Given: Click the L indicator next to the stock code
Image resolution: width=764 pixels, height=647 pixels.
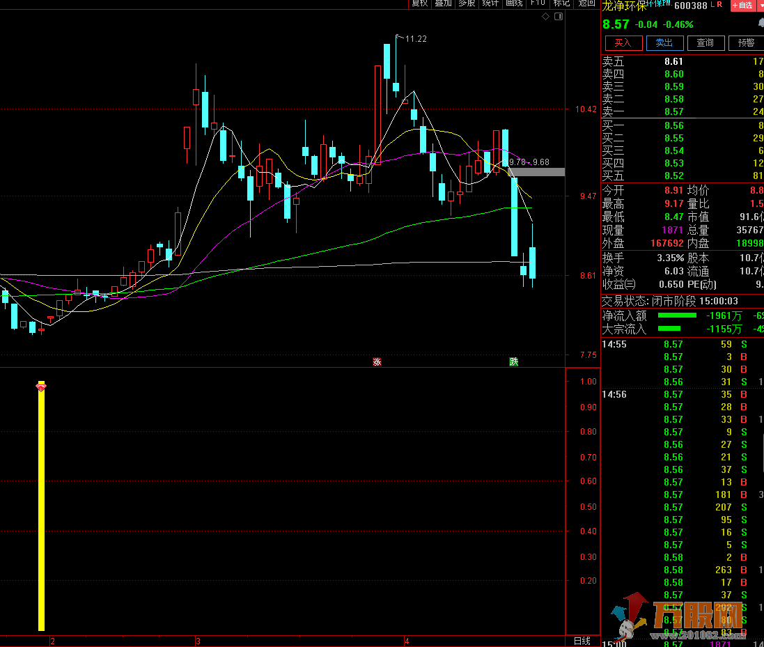Looking at the screenshot, I should coord(713,4).
